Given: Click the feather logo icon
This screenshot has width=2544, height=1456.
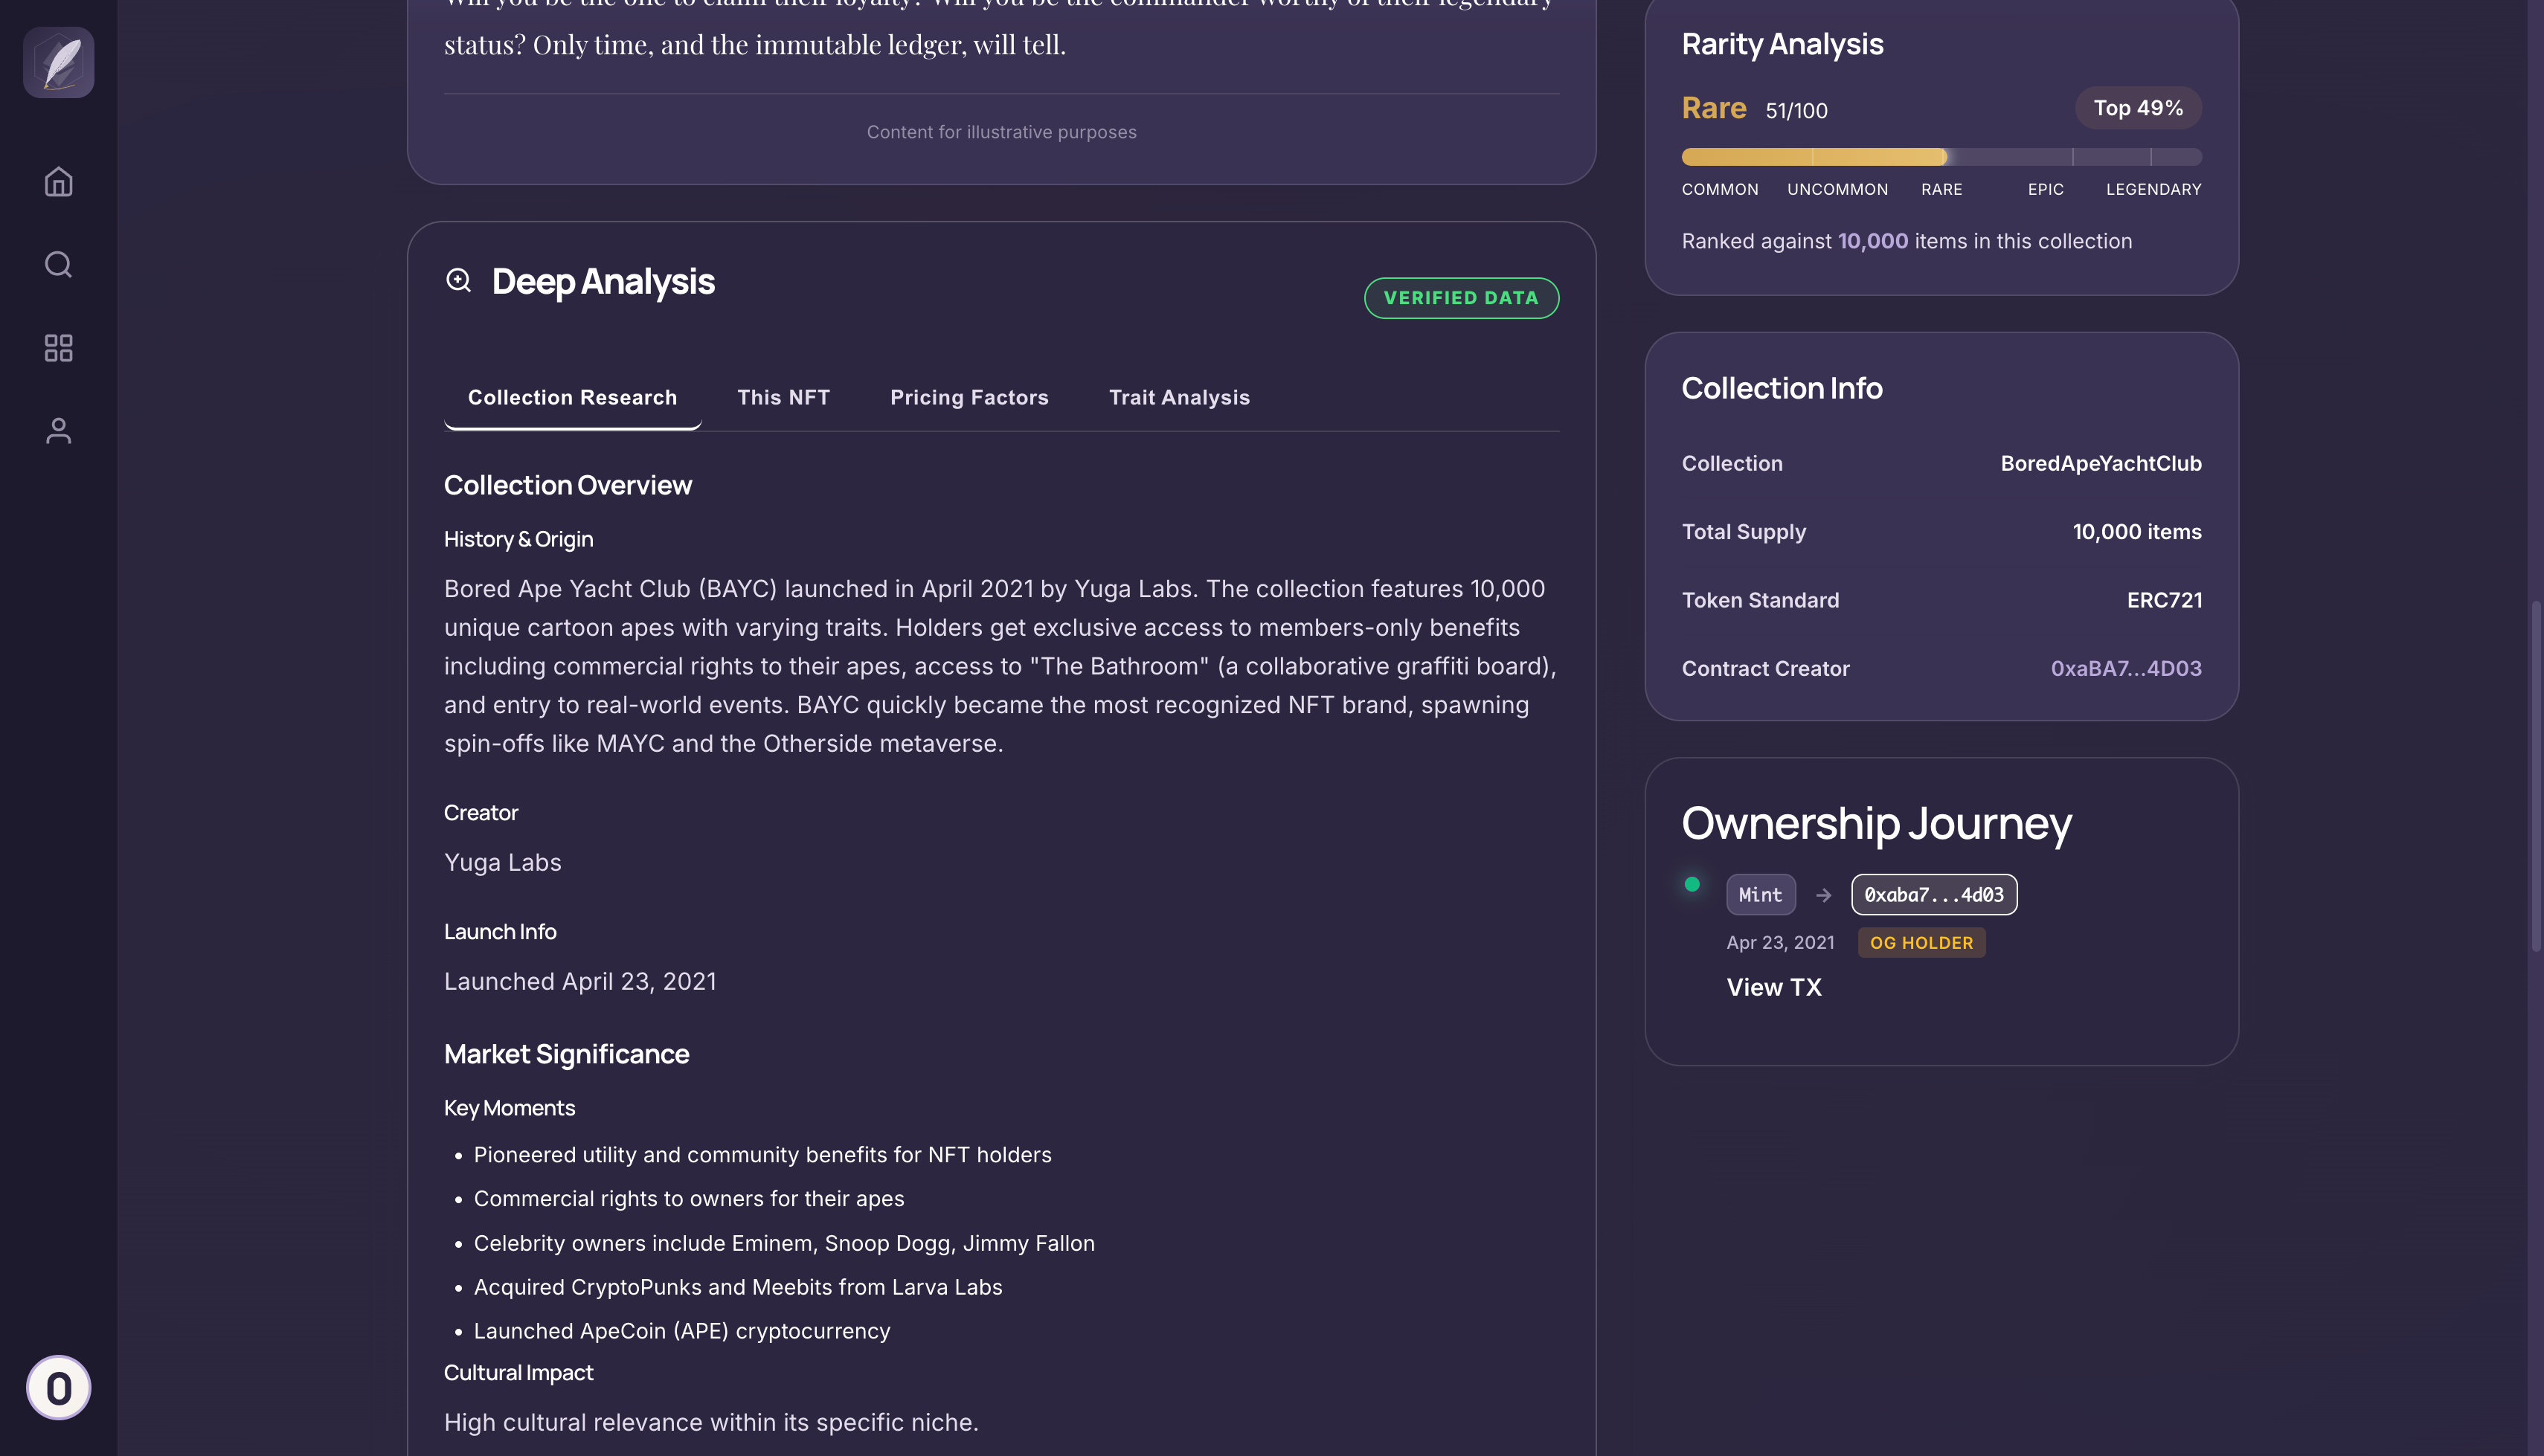Looking at the screenshot, I should [x=59, y=62].
